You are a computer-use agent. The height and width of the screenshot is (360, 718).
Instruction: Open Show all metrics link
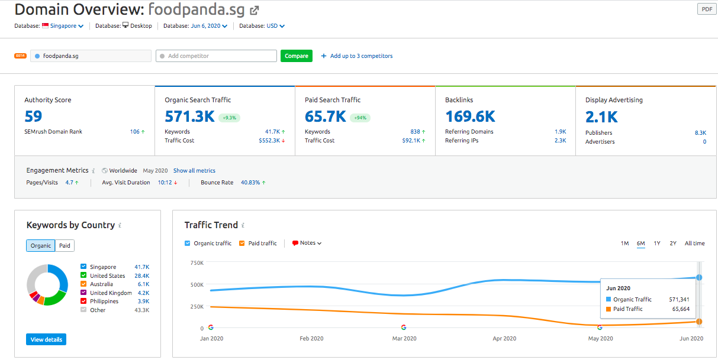click(194, 171)
